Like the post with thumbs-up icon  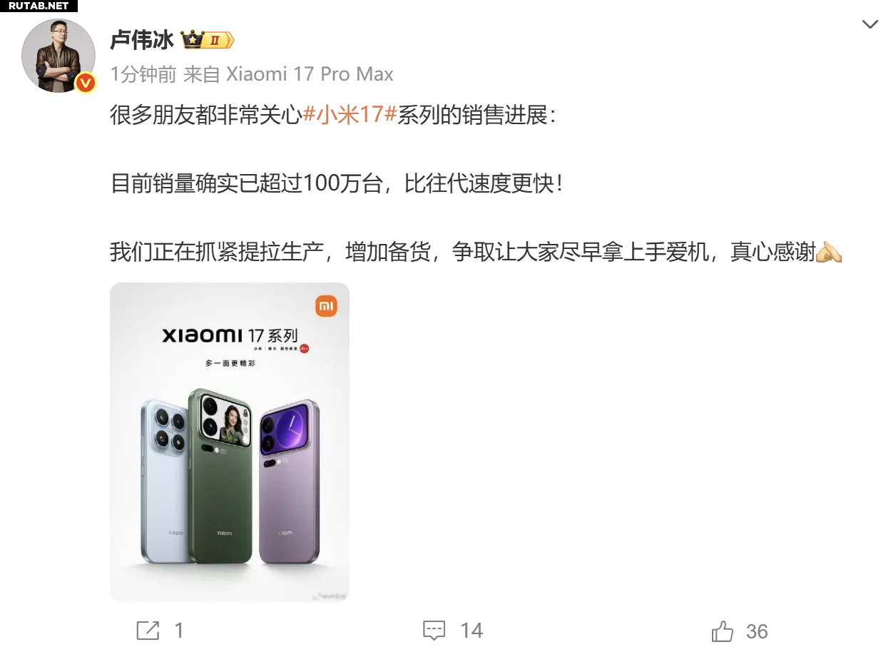[723, 631]
